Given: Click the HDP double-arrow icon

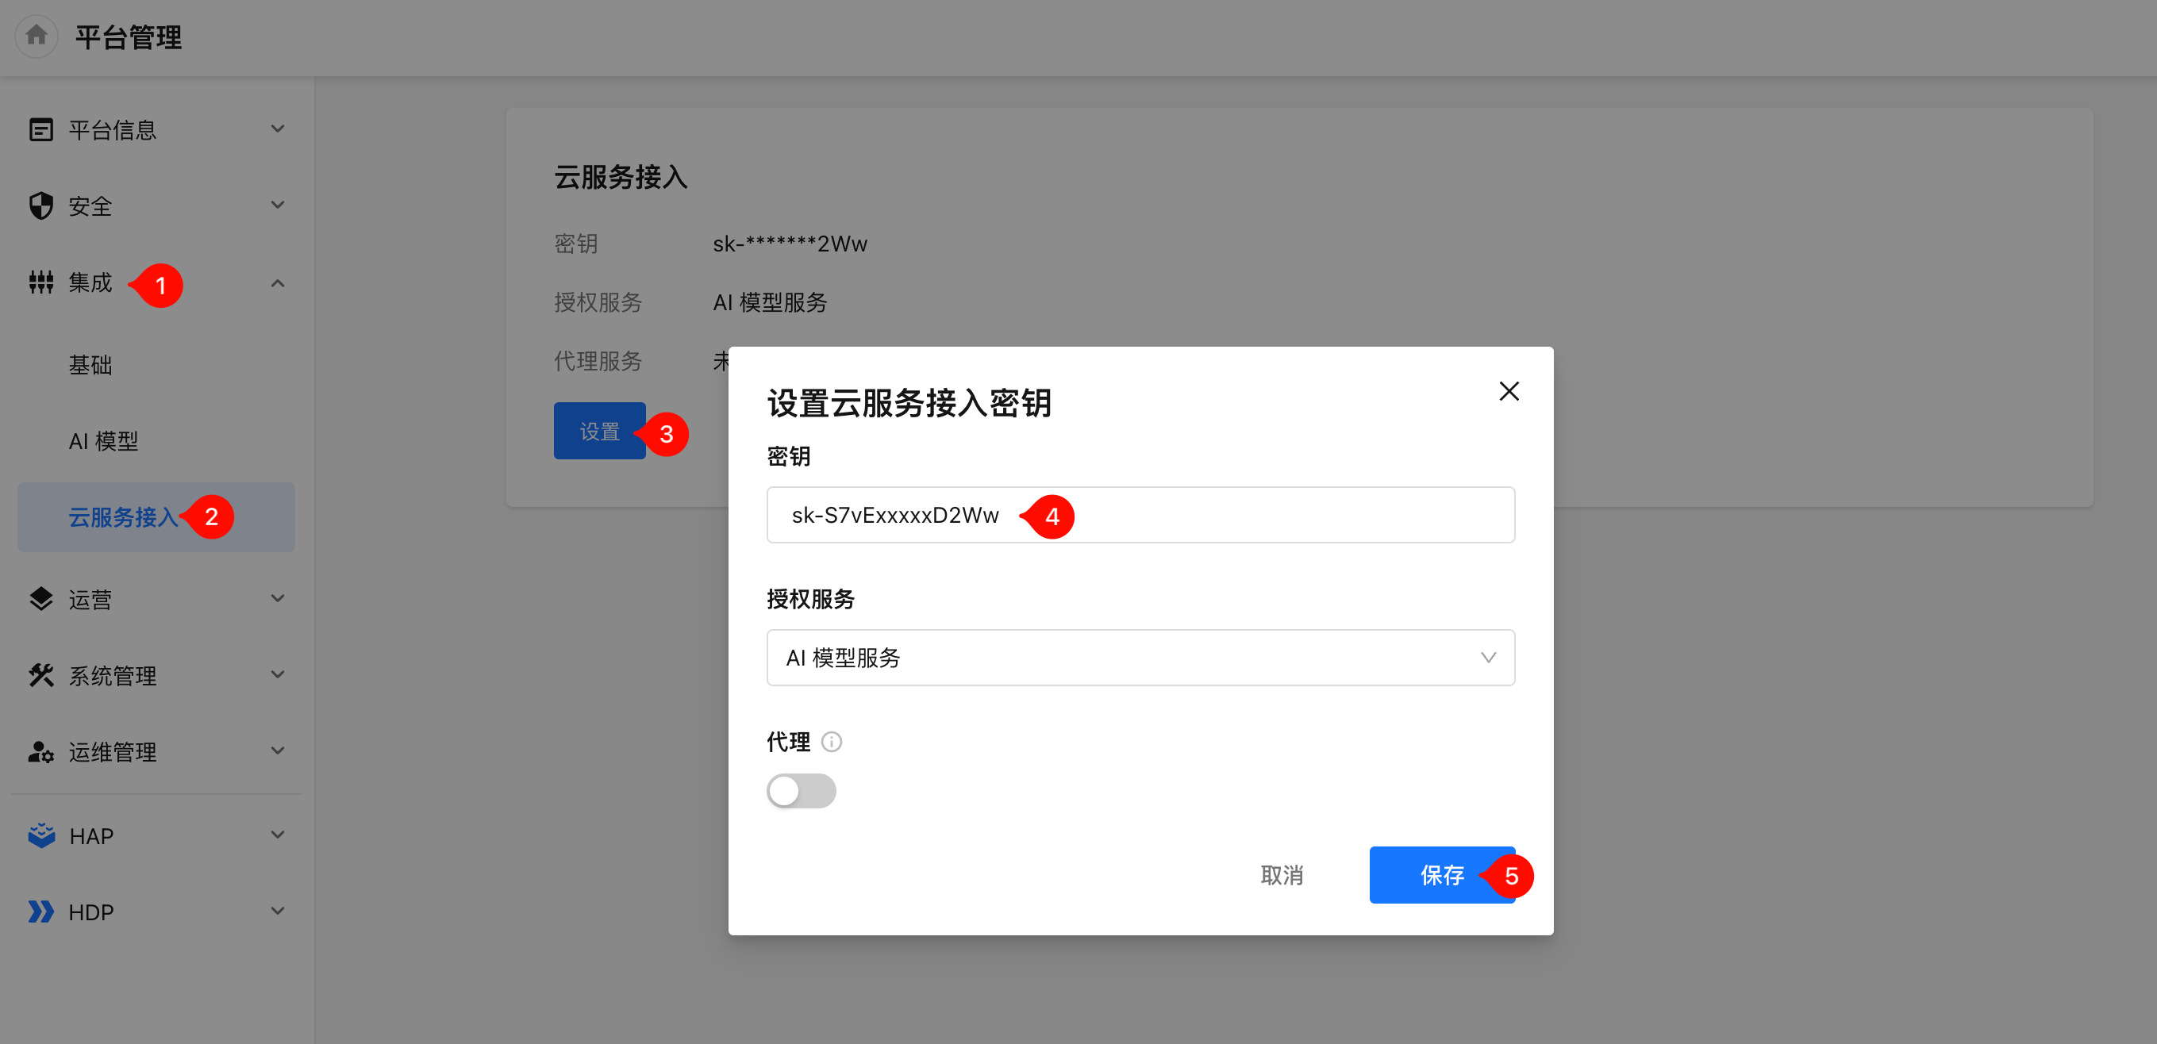Looking at the screenshot, I should [41, 911].
